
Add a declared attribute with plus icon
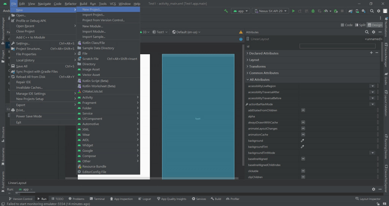pyautogui.click(x=372, y=53)
